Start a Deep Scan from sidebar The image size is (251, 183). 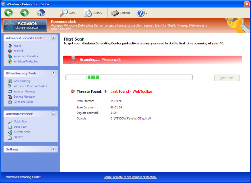[20, 127]
